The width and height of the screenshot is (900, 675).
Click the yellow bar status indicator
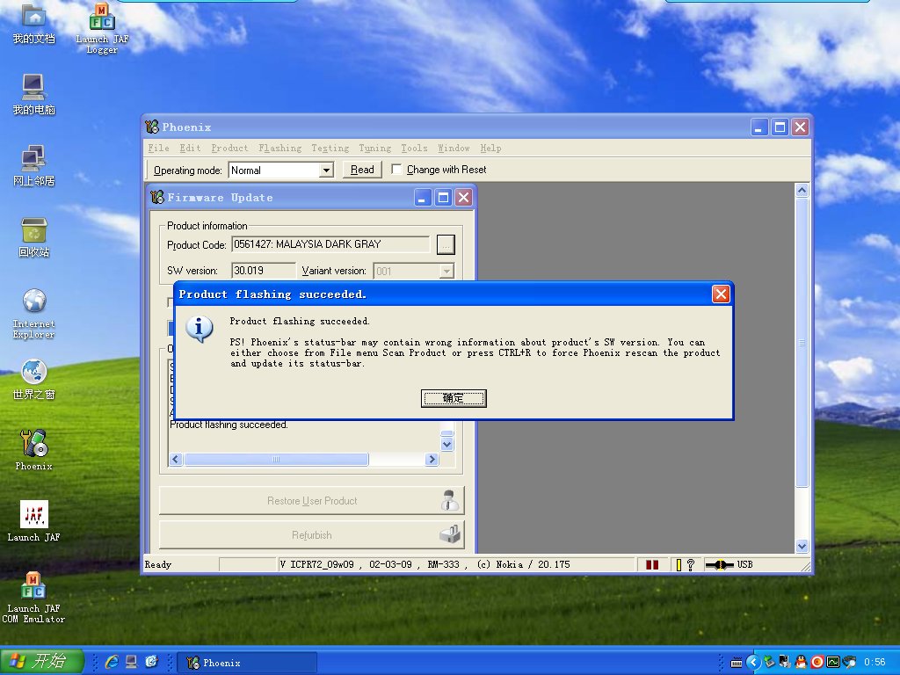pyautogui.click(x=679, y=565)
